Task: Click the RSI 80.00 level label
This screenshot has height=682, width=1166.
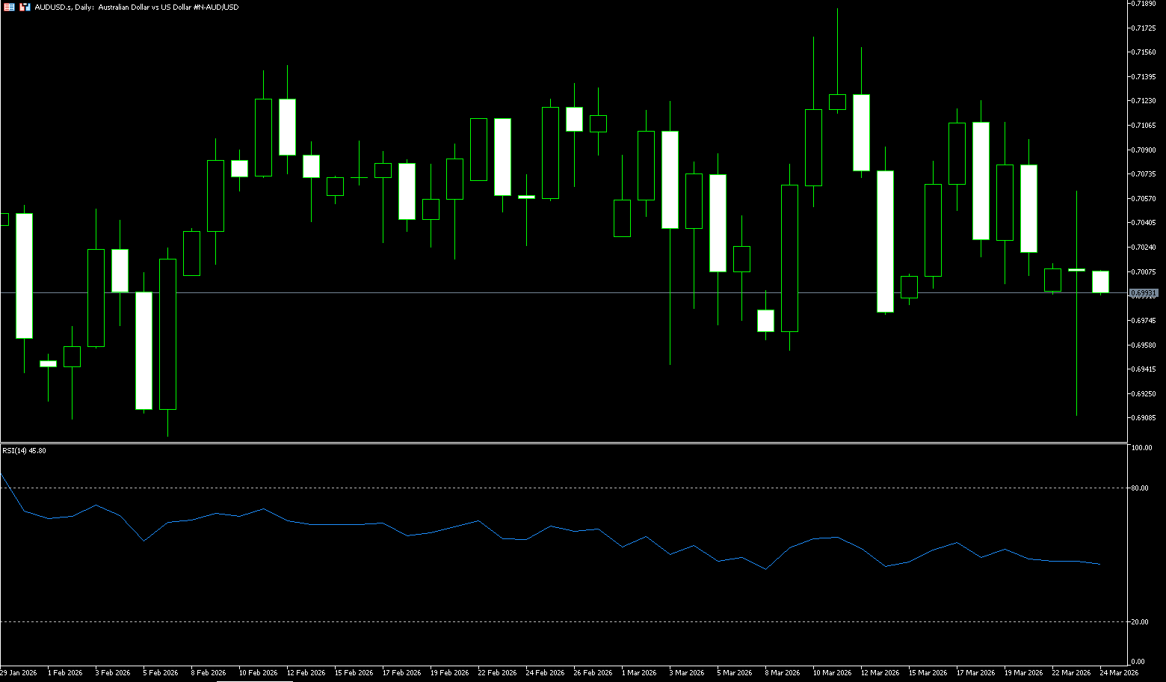Action: coord(1140,488)
